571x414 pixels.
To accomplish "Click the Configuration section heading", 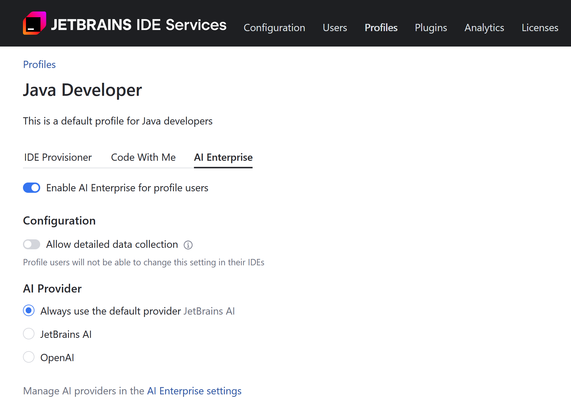I will click(x=59, y=221).
